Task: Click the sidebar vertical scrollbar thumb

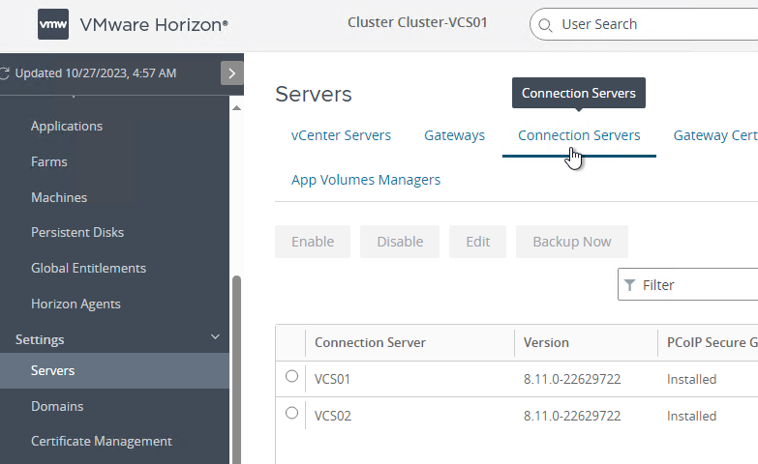Action: [x=236, y=369]
